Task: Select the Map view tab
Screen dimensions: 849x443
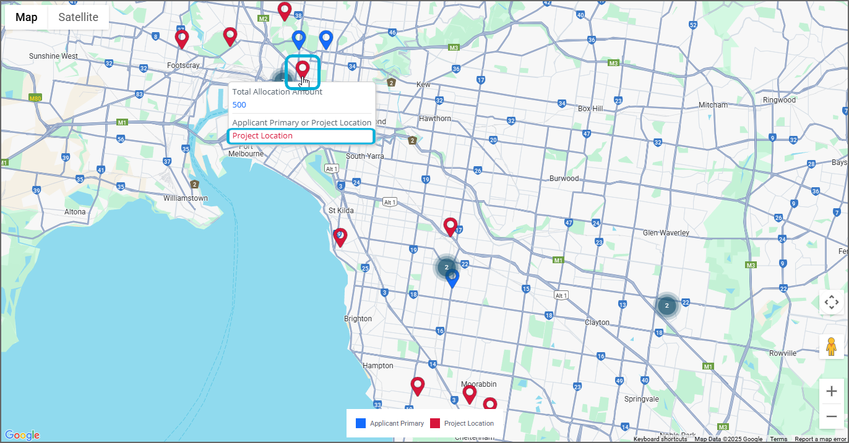Action: [x=26, y=17]
